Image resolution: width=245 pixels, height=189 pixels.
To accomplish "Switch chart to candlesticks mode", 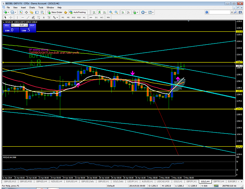I will [100, 12].
